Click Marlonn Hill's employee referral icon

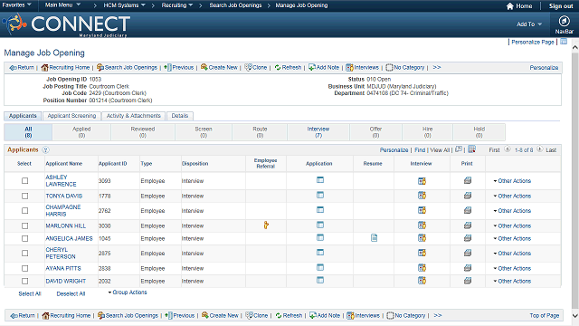(x=266, y=225)
